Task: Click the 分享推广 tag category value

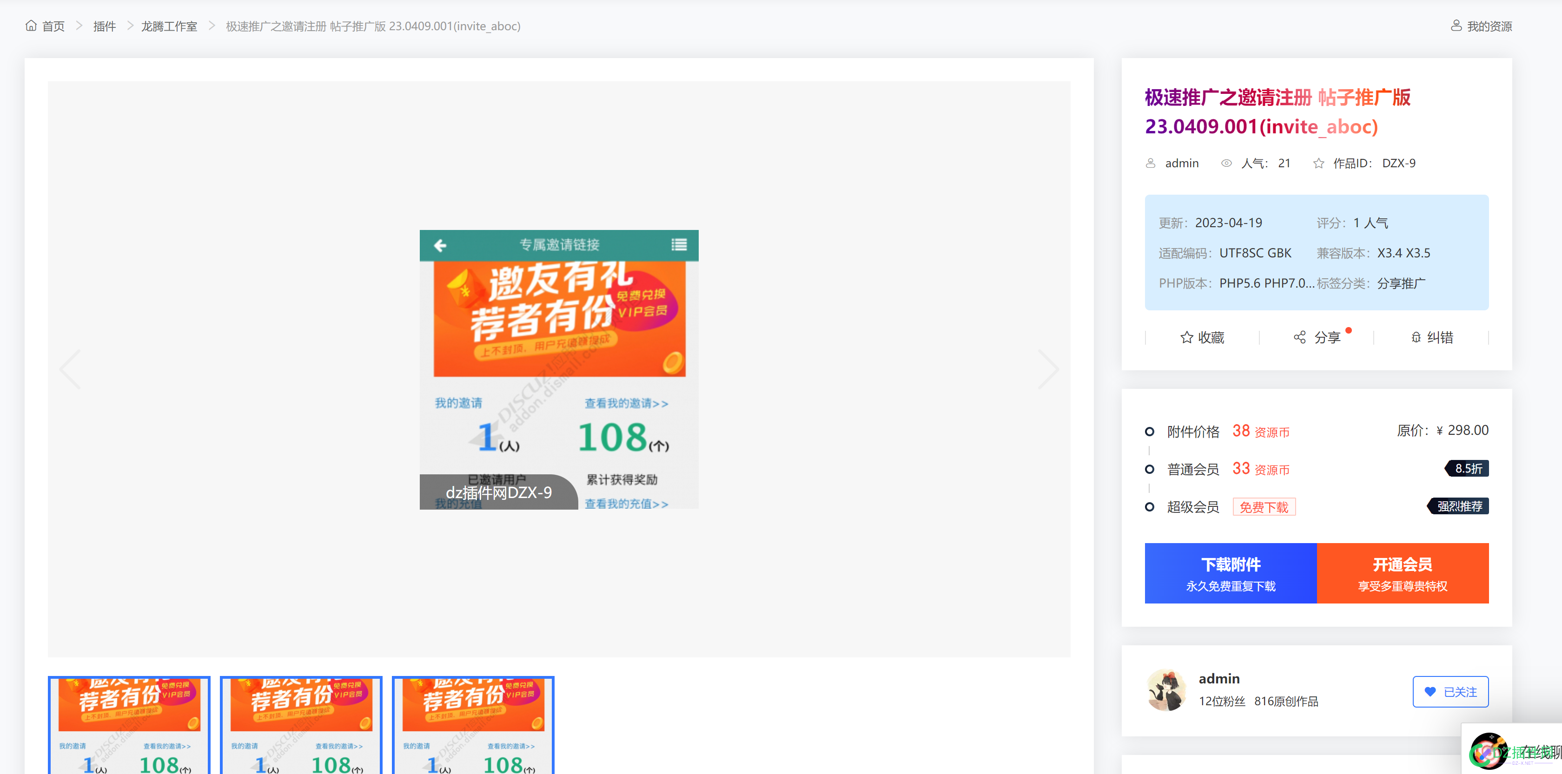Action: tap(1401, 283)
